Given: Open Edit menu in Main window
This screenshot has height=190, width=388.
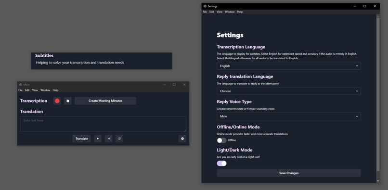Looking at the screenshot, I should [27, 90].
